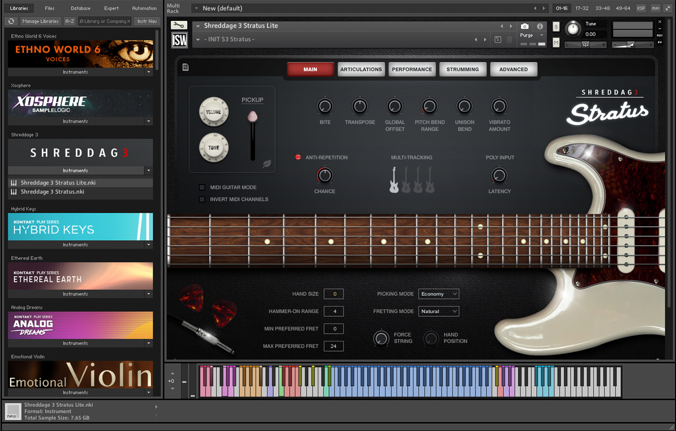Solo the instrument with S button
Image resolution: width=676 pixels, height=431 pixels.
pos(556,27)
